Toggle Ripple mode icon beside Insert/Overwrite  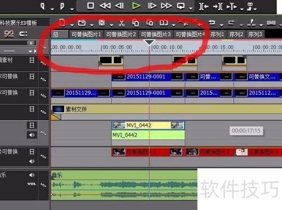coord(23,34)
